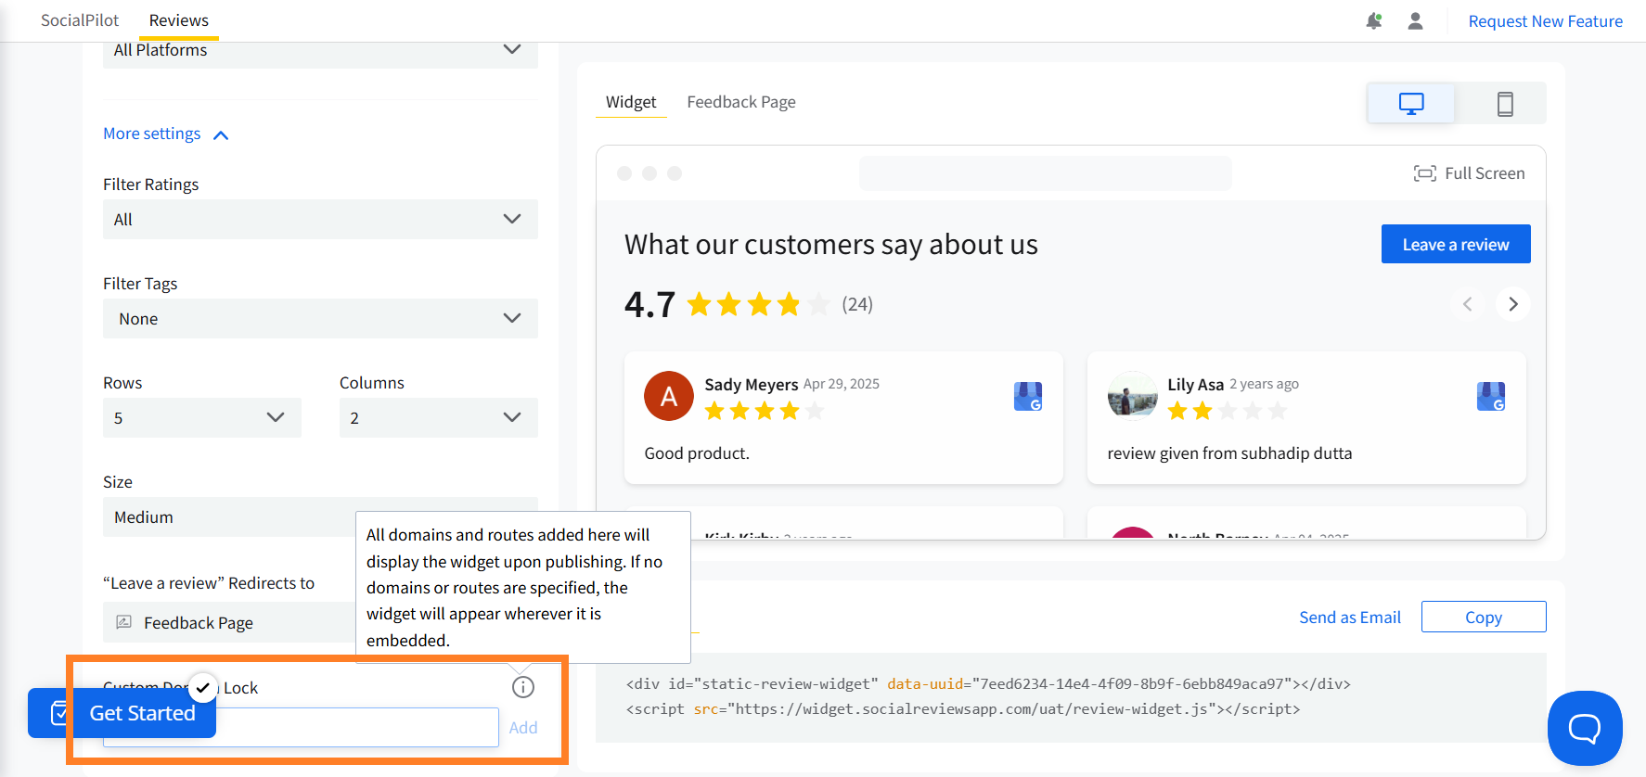The width and height of the screenshot is (1646, 777).
Task: Change the Rows dropdown value
Action: tap(202, 418)
